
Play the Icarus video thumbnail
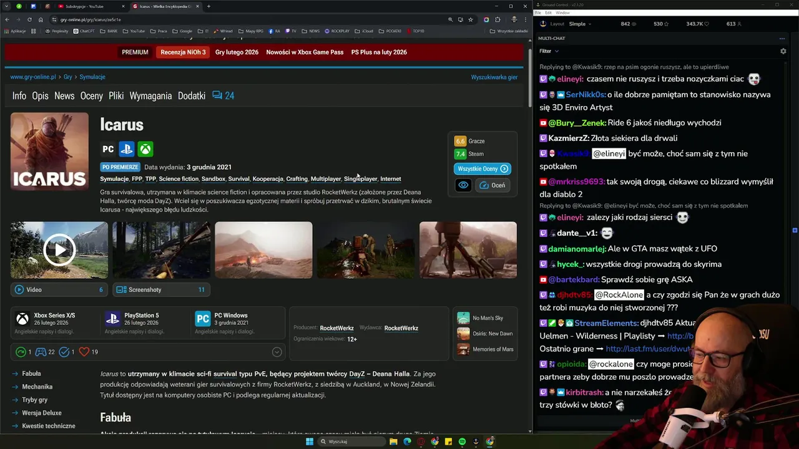coord(59,250)
